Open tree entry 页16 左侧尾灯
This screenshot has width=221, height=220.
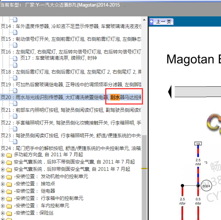pyautogui.click(x=71, y=52)
